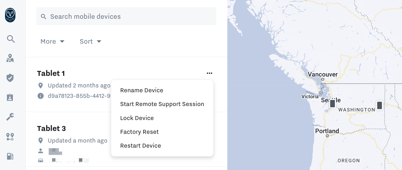This screenshot has height=170, width=402.
Task: Open the Dispatch routes icon in sidebar
Action: [x=10, y=137]
